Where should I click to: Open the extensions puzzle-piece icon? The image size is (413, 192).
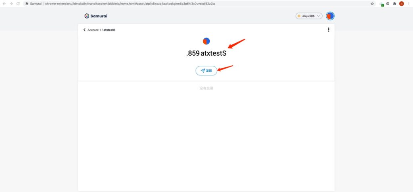pyautogui.click(x=394, y=4)
